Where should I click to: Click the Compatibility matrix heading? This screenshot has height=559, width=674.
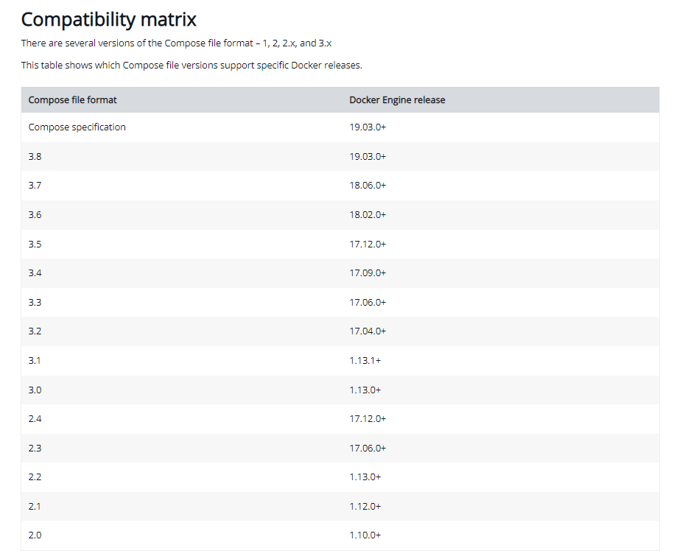pyautogui.click(x=109, y=19)
